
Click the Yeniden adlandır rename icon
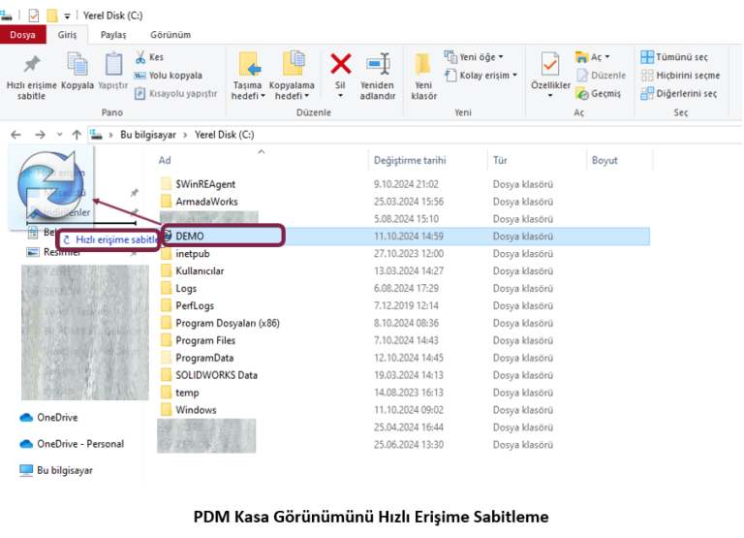378,65
